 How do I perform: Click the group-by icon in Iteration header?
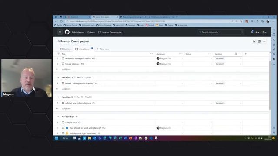pyautogui.click(x=235, y=54)
